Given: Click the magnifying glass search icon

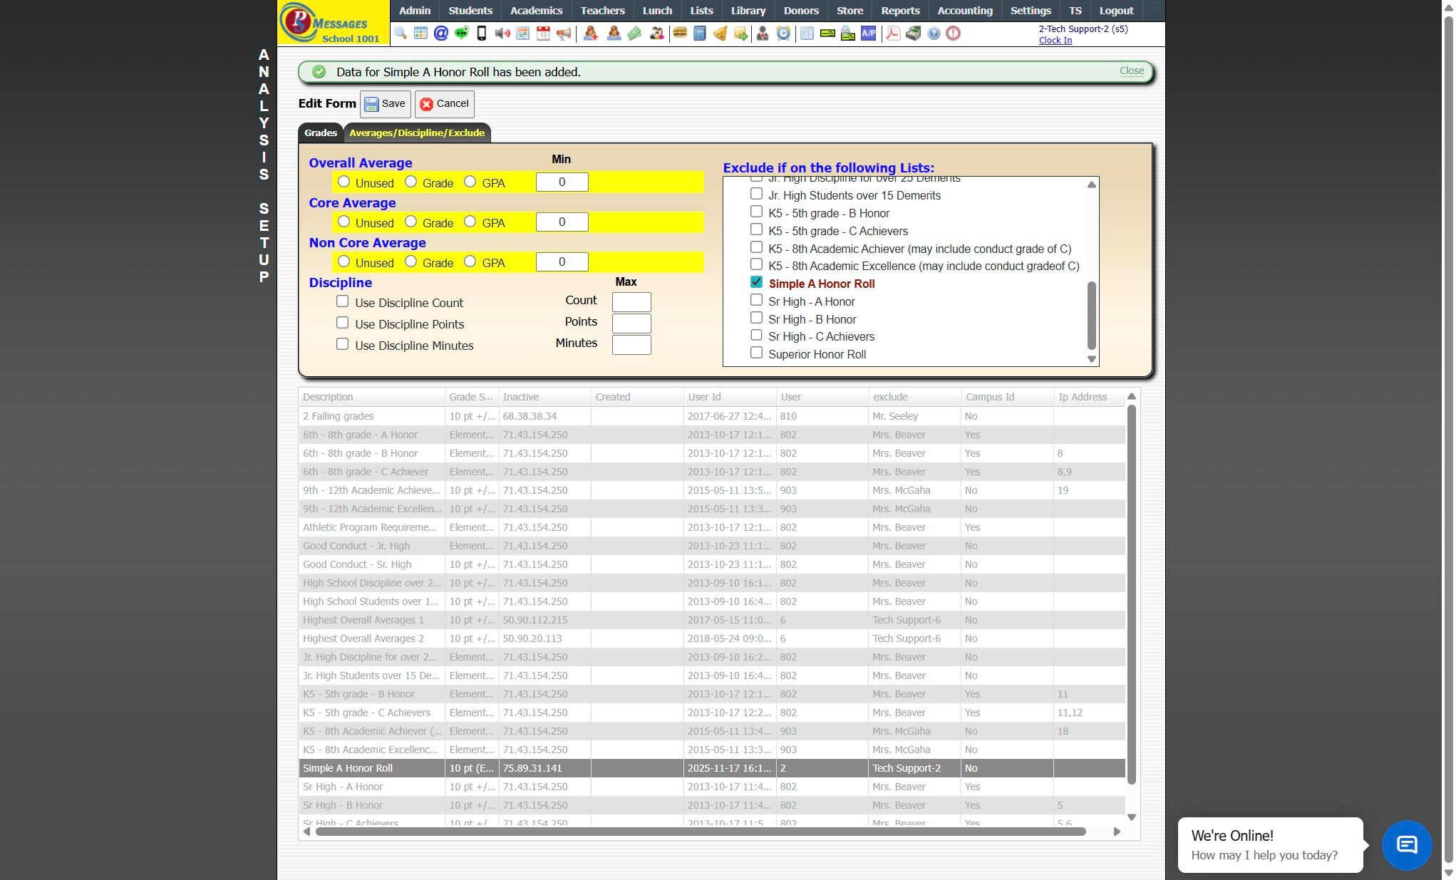Looking at the screenshot, I should pos(401,33).
